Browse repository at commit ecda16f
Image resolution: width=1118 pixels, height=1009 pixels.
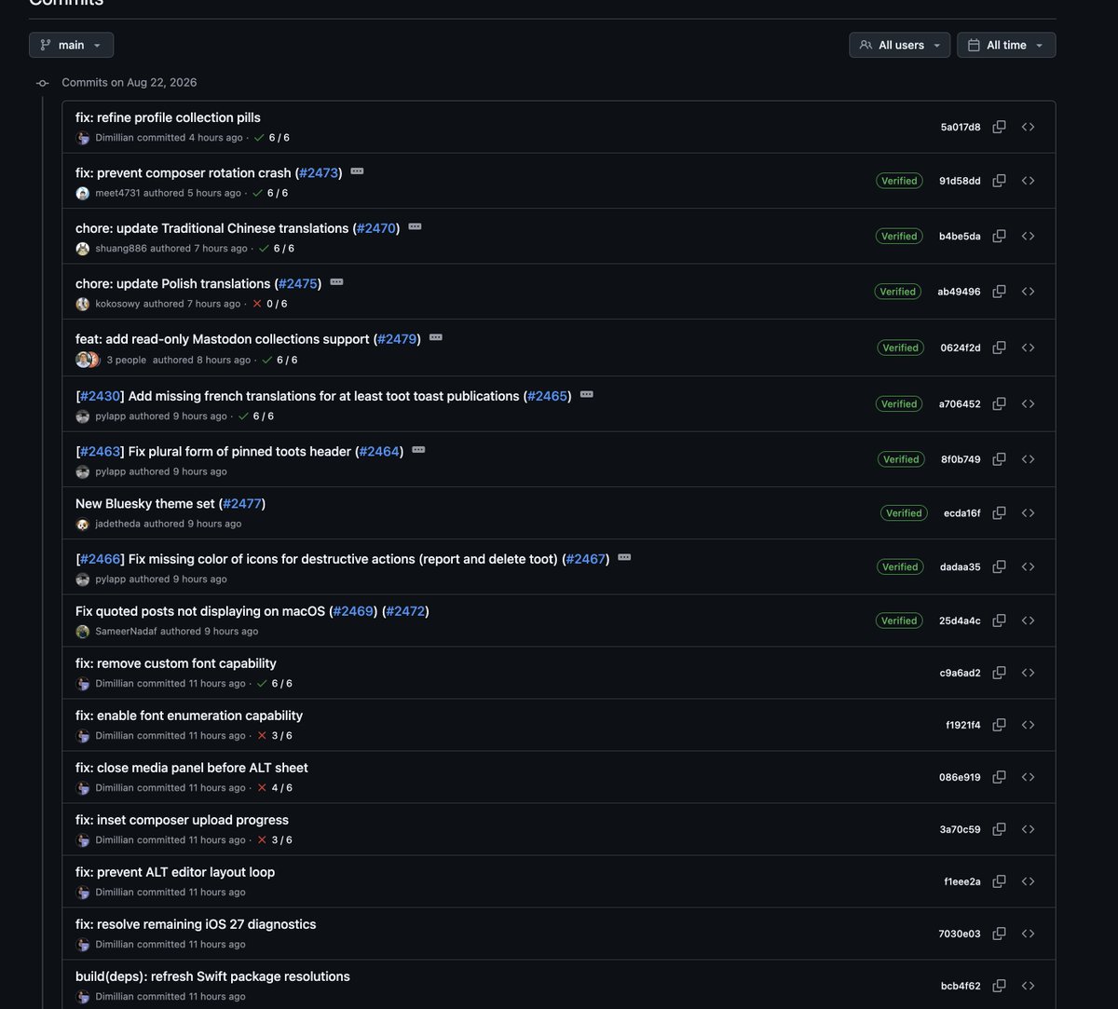coord(1029,513)
